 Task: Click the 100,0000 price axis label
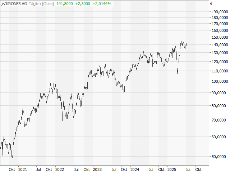220,81
